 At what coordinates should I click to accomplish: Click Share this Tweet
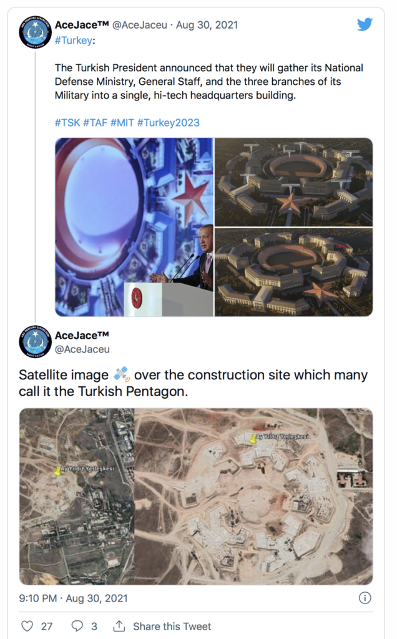pos(172,627)
